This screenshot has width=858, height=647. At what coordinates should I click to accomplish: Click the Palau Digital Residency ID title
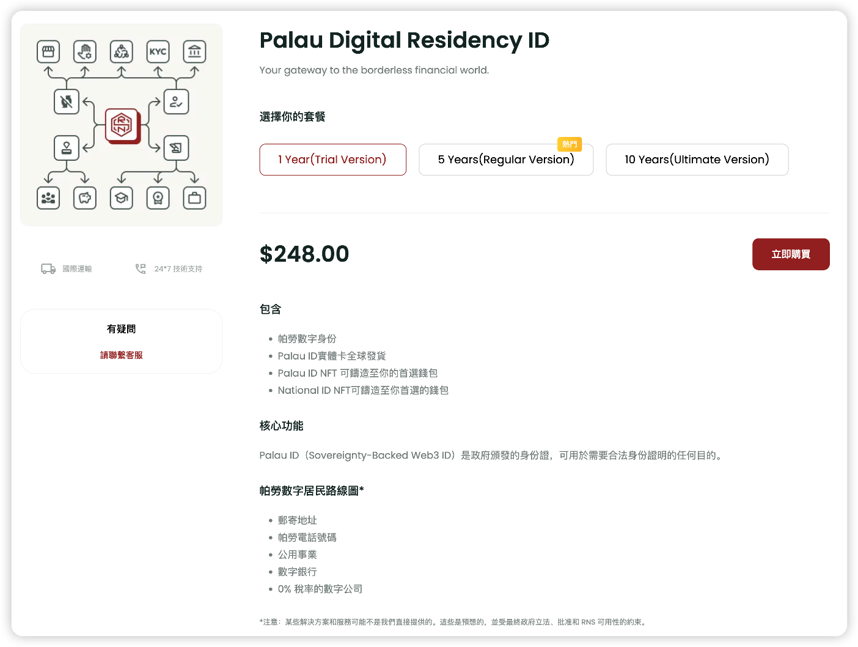(405, 40)
